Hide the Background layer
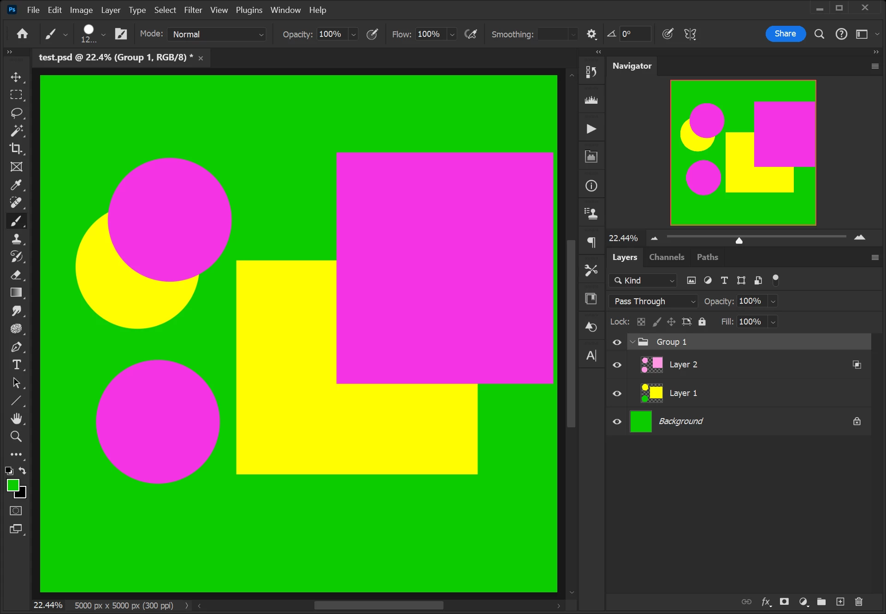 tap(617, 421)
